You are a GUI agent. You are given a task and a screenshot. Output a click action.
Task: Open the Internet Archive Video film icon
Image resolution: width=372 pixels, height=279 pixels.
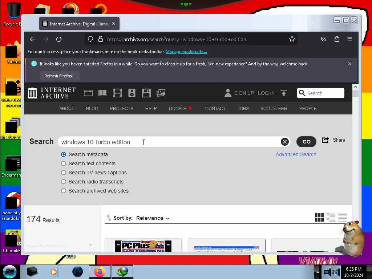(117, 93)
